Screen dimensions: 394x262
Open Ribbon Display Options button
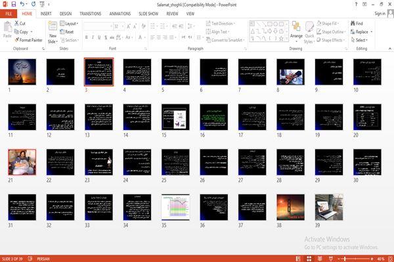pyautogui.click(x=364, y=5)
